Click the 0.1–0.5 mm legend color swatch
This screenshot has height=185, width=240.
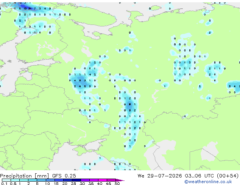(6, 180)
